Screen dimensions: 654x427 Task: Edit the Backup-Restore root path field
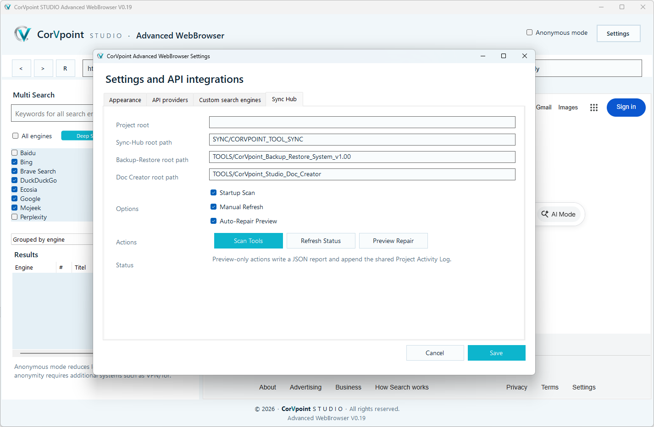362,157
